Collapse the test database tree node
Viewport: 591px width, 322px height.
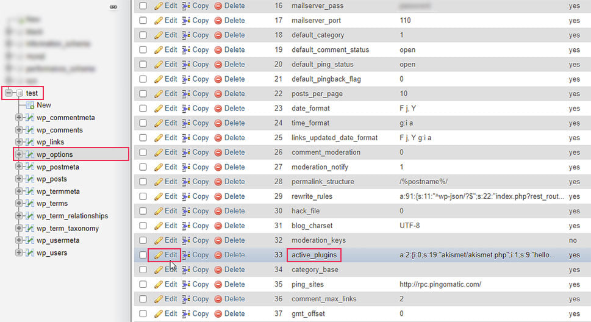tap(9, 93)
